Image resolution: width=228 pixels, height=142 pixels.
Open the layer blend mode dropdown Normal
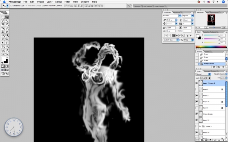pos(203,74)
